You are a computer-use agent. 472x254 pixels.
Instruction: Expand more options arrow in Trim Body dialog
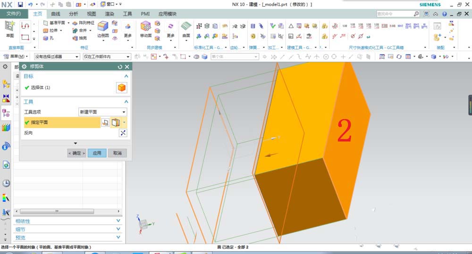point(75,143)
